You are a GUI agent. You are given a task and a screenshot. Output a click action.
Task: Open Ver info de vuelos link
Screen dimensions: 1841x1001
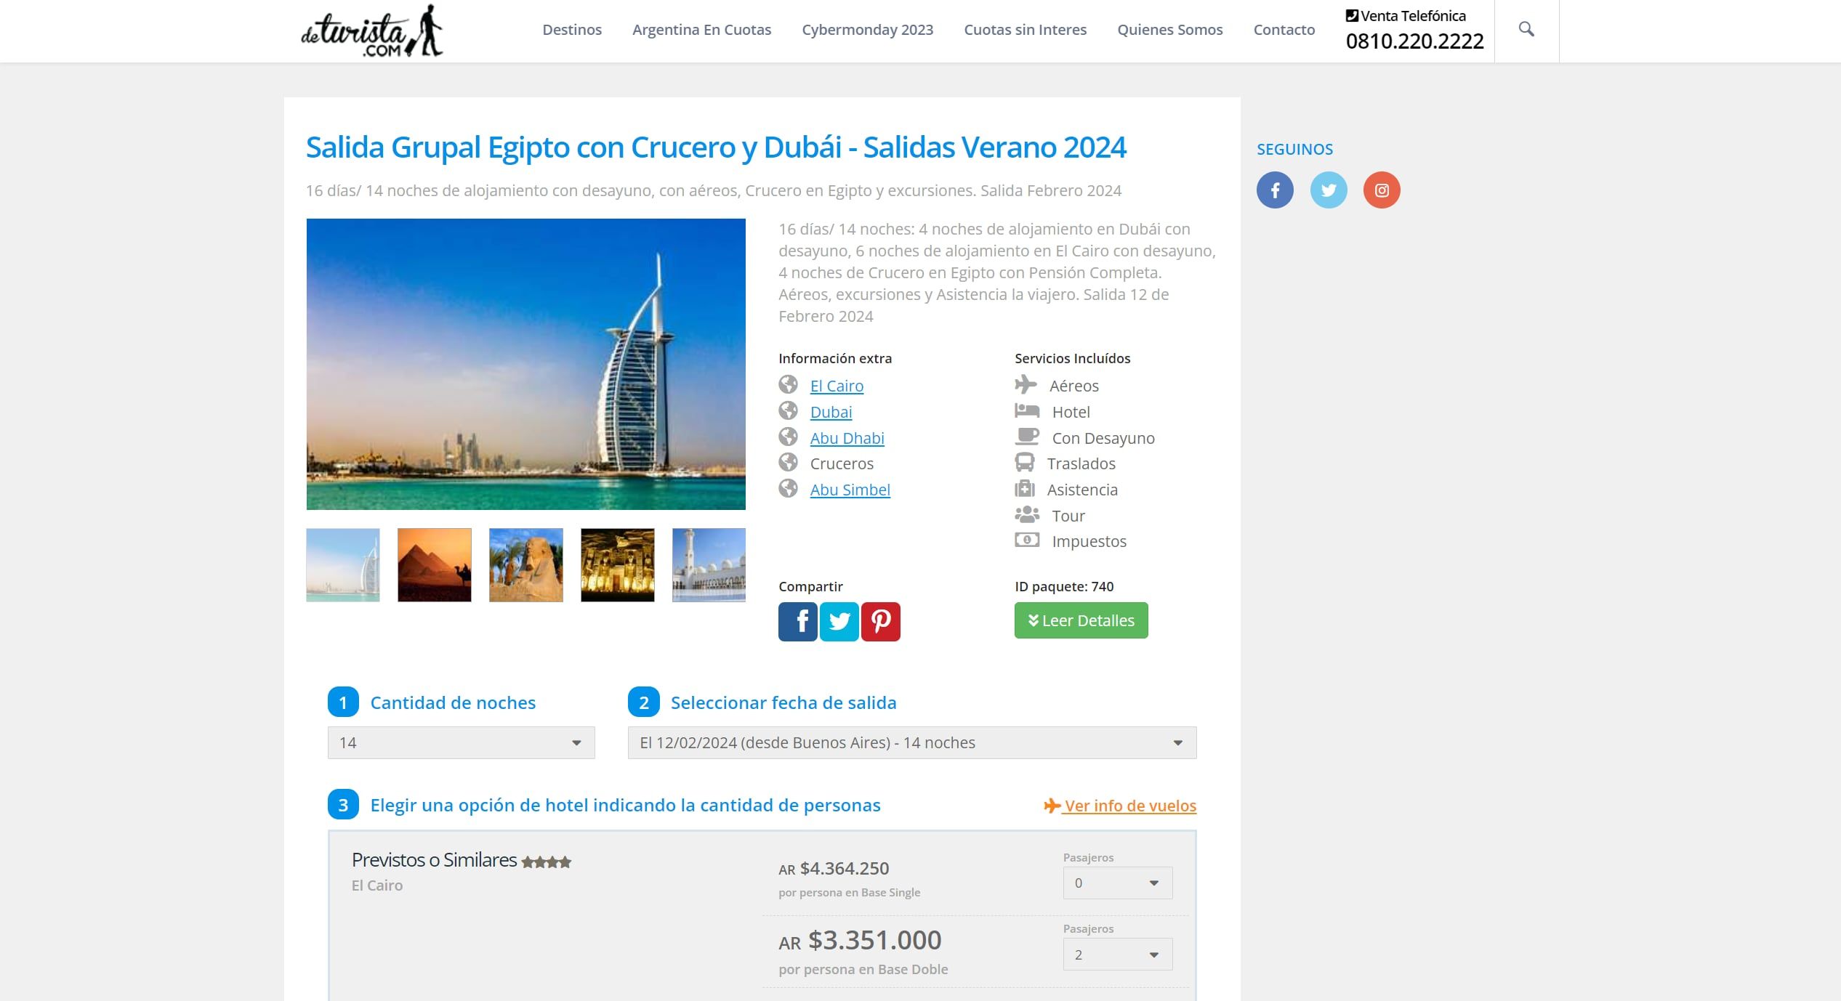tap(1120, 806)
